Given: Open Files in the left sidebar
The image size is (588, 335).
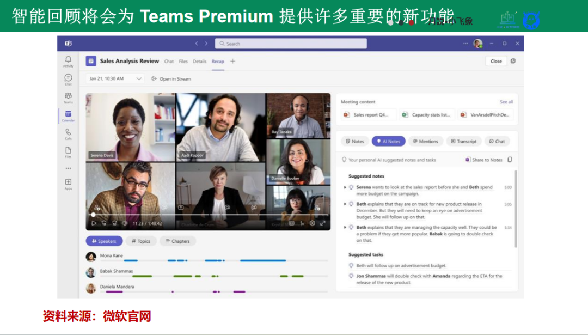Looking at the screenshot, I should tap(68, 152).
